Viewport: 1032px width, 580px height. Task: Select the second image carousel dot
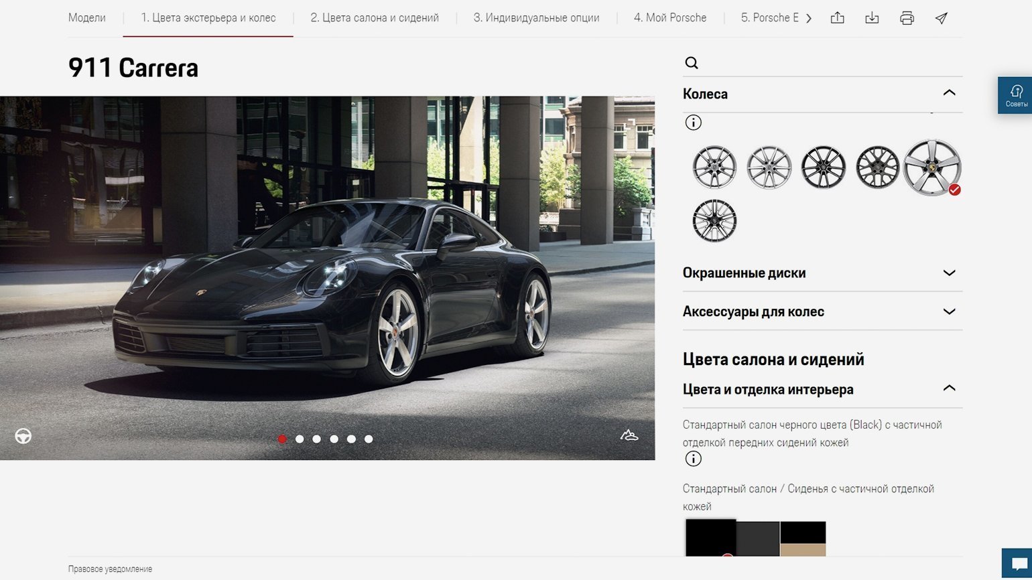[x=300, y=439]
